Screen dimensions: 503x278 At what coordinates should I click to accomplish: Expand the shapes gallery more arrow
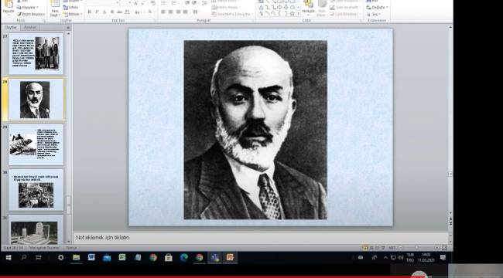(x=299, y=14)
